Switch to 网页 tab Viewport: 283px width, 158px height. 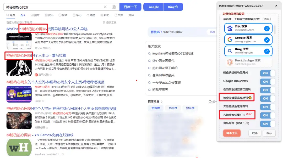(x=11, y=15)
